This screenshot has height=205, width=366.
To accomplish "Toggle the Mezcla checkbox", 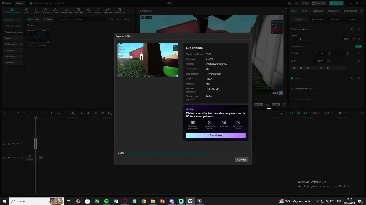I will coord(292,78).
